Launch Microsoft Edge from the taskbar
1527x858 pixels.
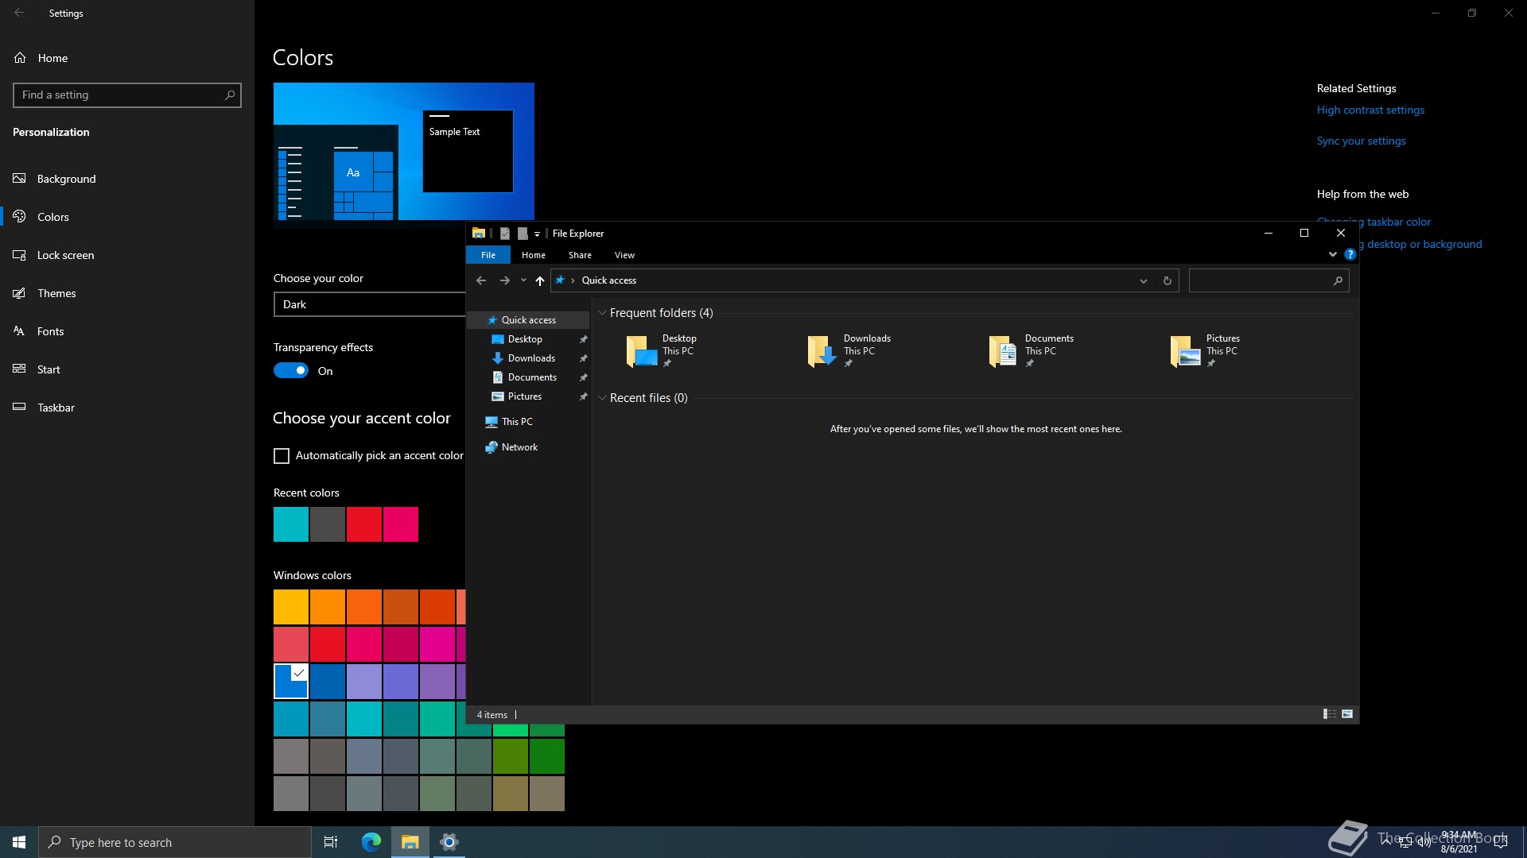point(371,842)
